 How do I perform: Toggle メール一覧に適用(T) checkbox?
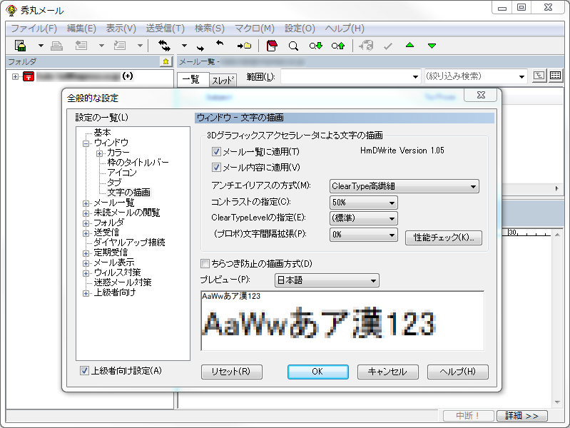pyautogui.click(x=216, y=152)
